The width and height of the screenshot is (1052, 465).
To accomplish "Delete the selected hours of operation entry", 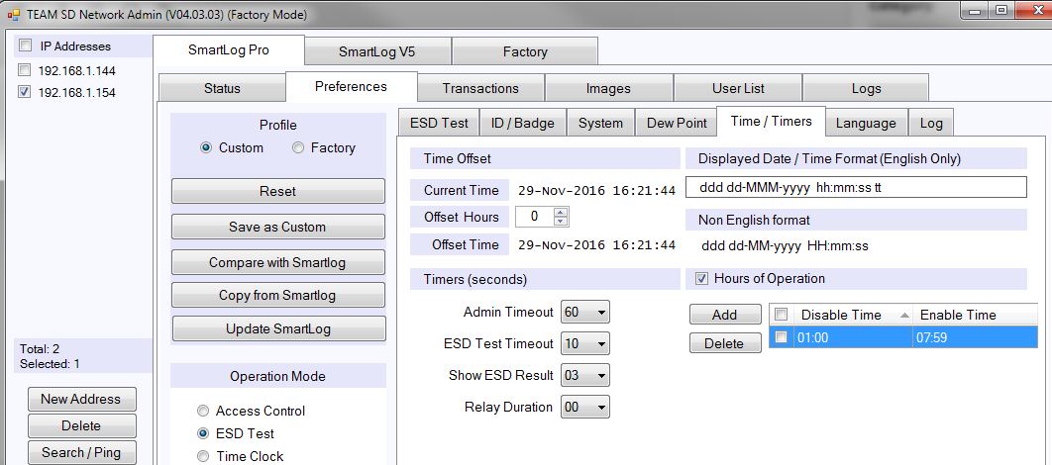I will click(724, 343).
